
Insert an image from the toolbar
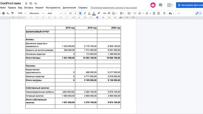[114, 13]
